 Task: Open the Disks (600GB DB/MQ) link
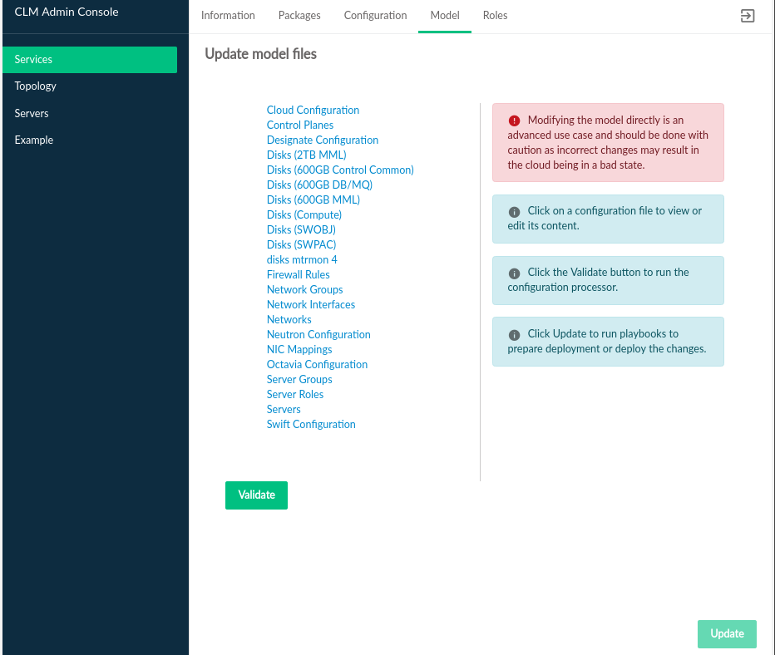[319, 185]
